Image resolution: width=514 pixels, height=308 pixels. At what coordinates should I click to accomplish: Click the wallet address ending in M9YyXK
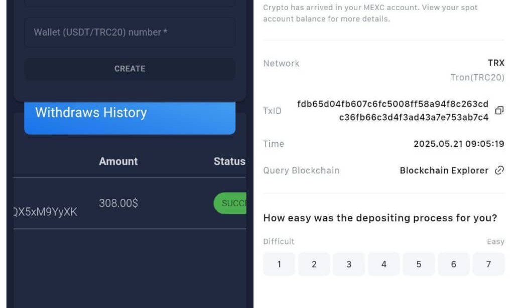[45, 212]
